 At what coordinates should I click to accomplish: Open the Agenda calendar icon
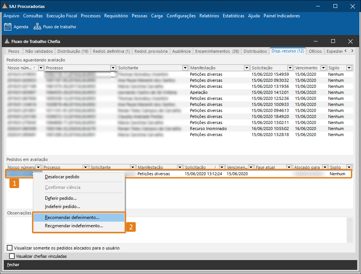(x=8, y=27)
